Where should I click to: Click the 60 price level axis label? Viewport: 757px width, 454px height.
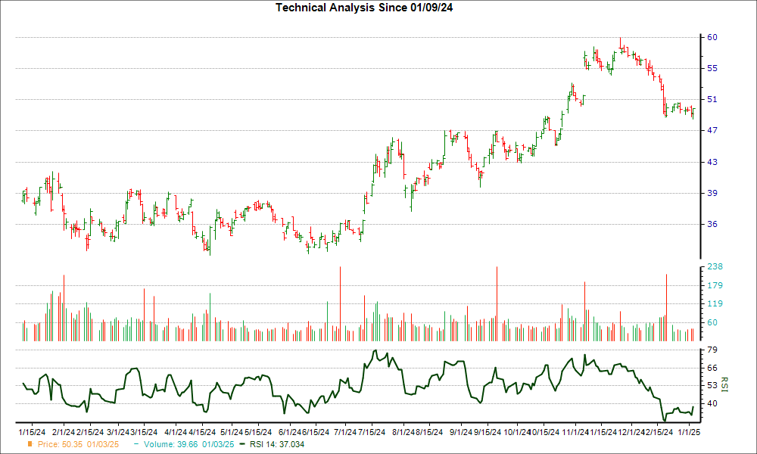tap(712, 37)
